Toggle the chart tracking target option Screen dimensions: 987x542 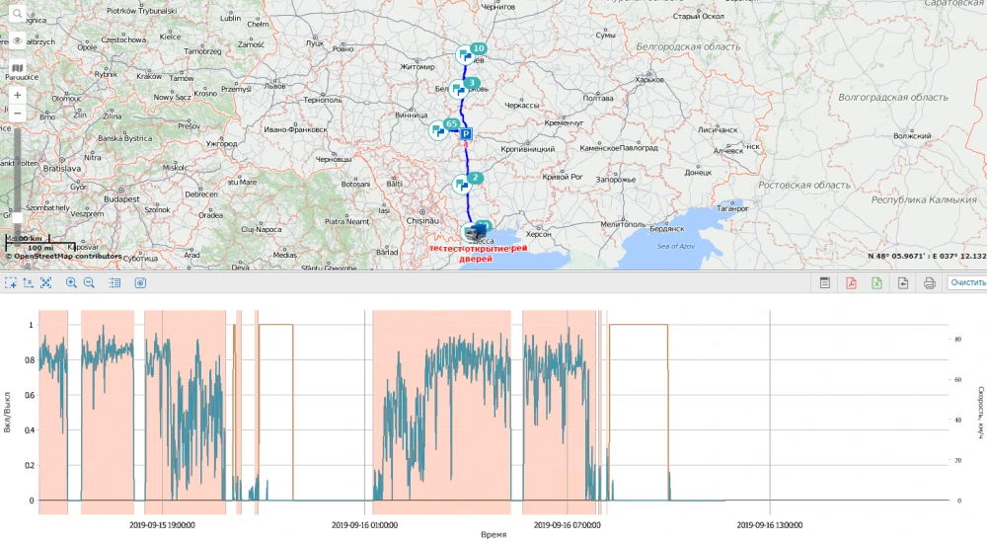click(x=140, y=283)
